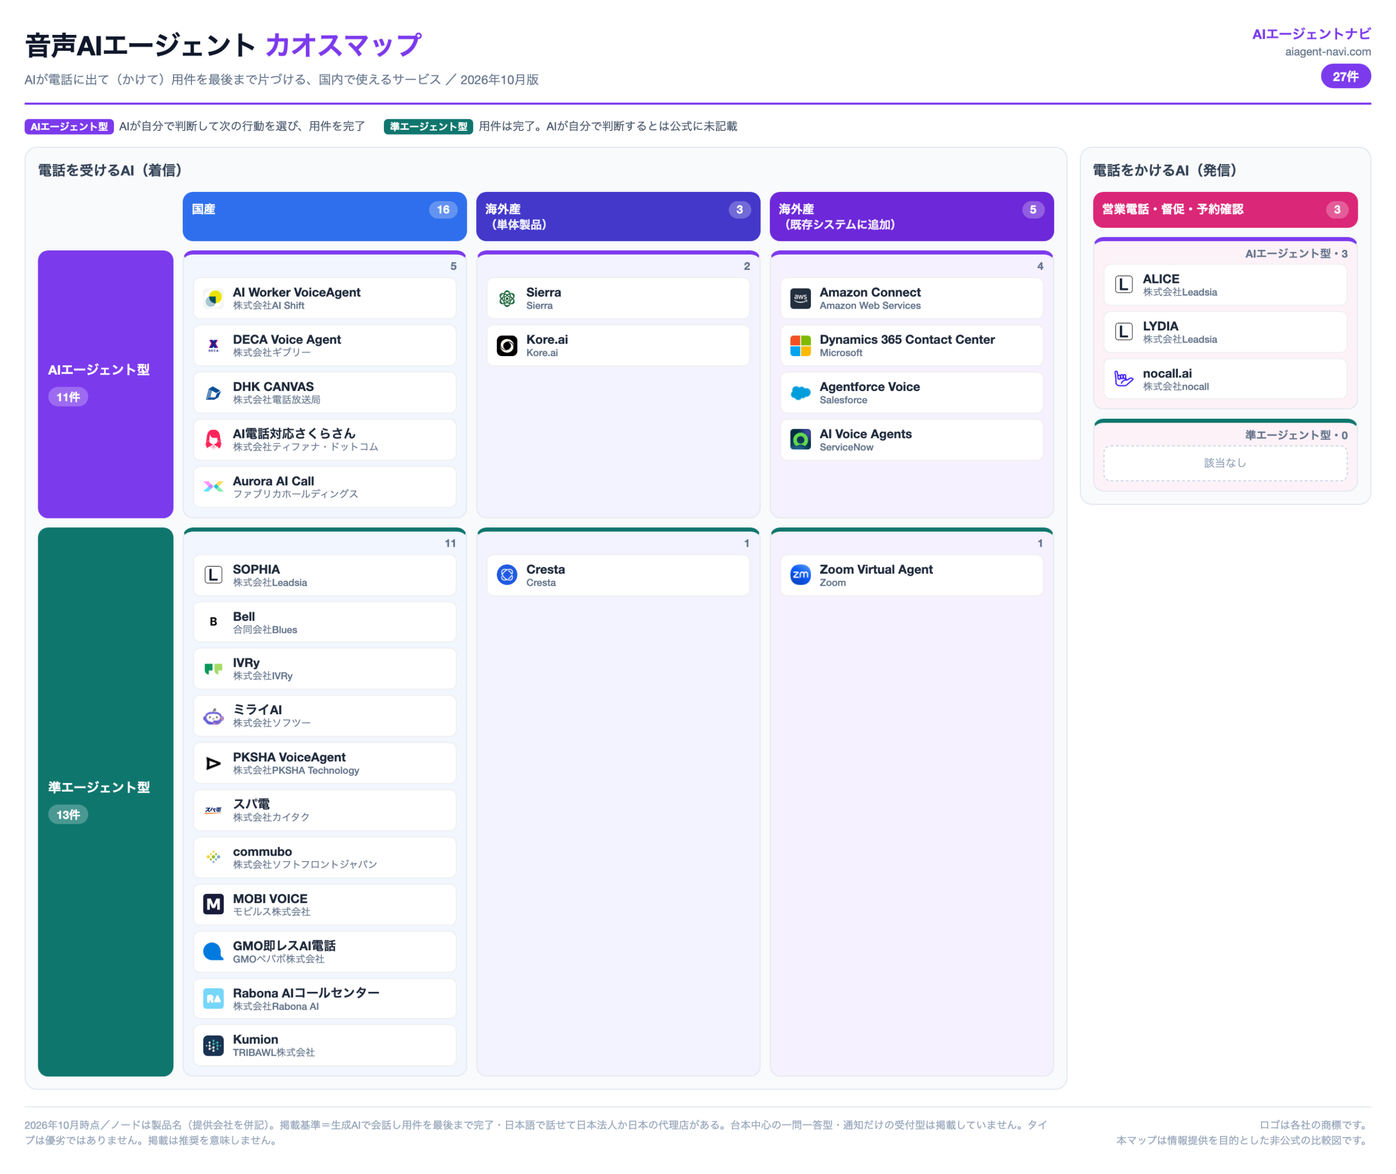Click the MOBI VOICE M logo icon

[213, 905]
